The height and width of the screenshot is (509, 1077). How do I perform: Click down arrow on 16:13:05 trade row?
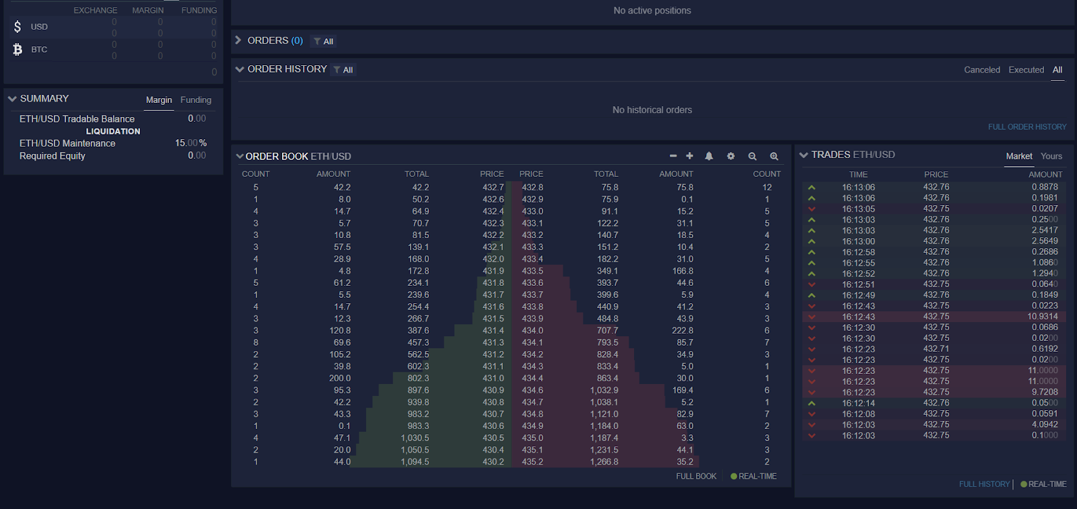tap(812, 209)
